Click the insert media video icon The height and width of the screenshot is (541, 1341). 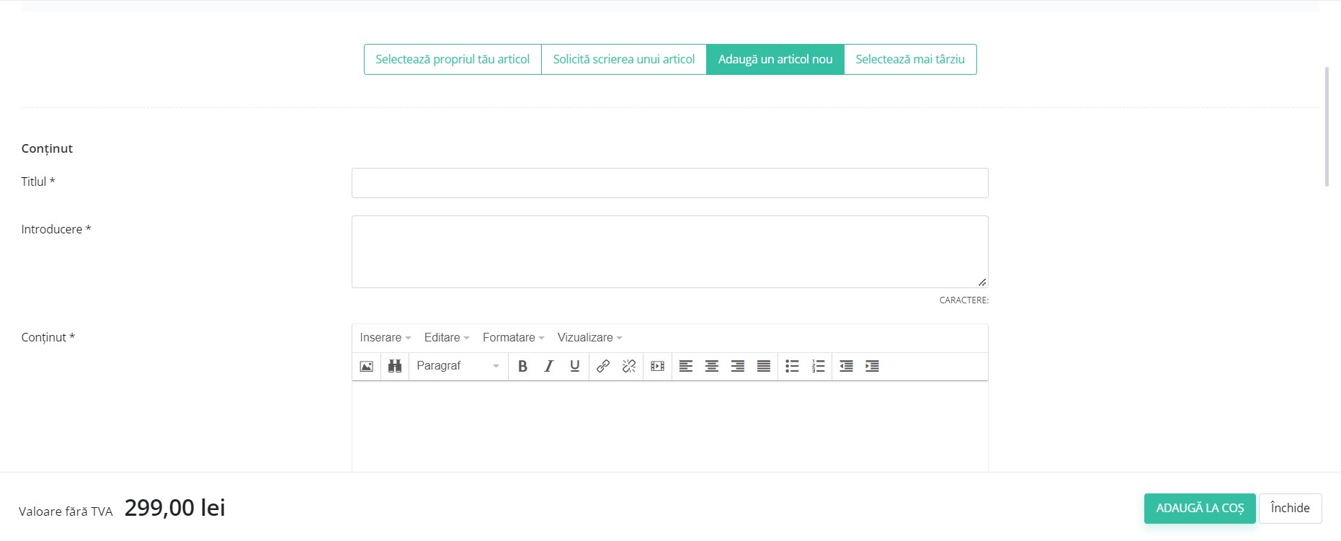(657, 366)
